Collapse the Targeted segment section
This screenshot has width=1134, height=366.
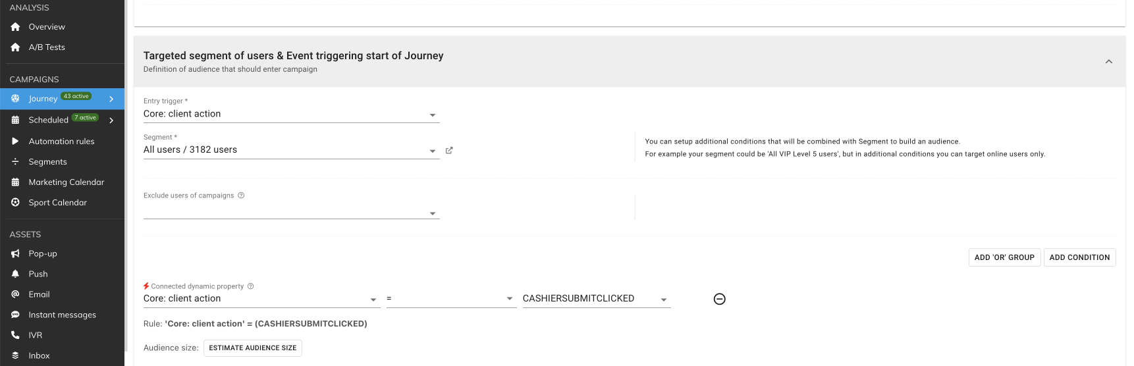coord(1109,62)
